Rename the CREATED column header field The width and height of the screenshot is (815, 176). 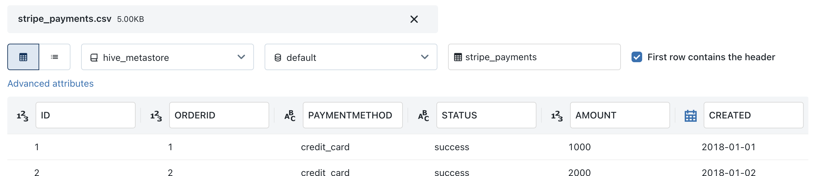coord(754,115)
